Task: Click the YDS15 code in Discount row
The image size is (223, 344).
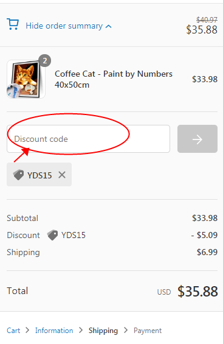Action: click(x=74, y=235)
